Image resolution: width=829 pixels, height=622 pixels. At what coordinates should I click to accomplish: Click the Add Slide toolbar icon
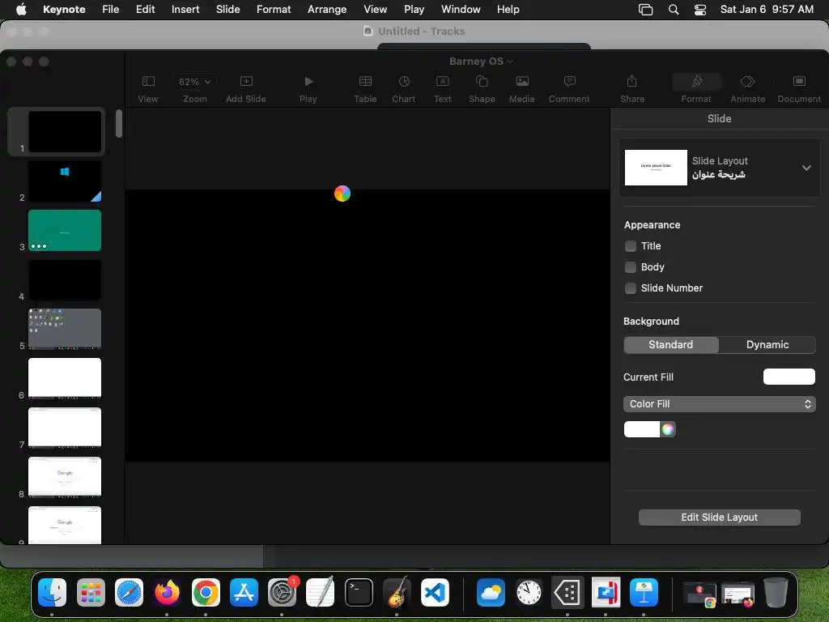point(246,82)
